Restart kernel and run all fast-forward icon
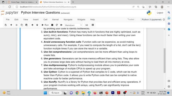 click(61, 25)
